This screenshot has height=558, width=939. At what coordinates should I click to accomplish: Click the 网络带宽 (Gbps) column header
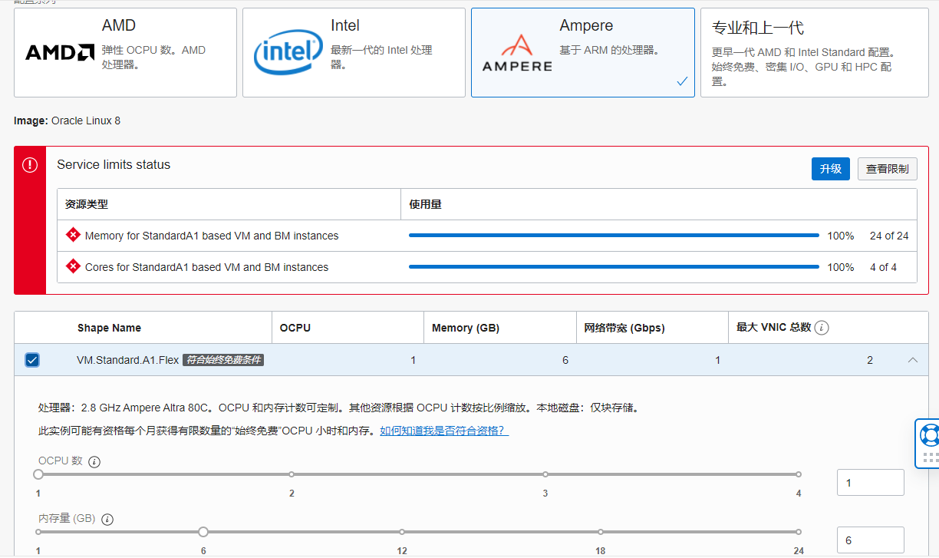[624, 328]
